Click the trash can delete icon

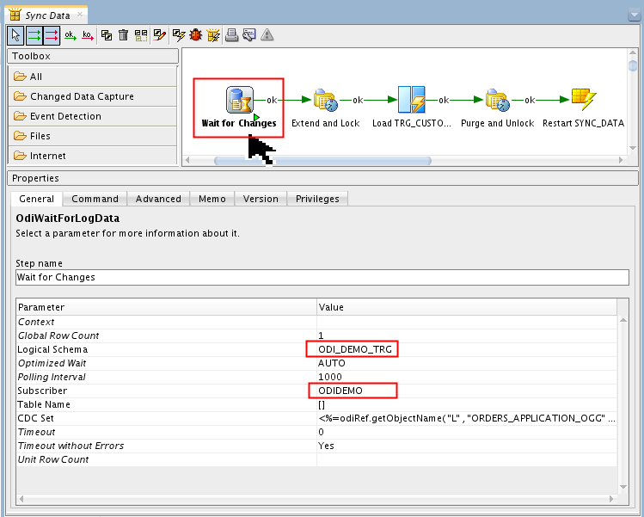pos(123,35)
